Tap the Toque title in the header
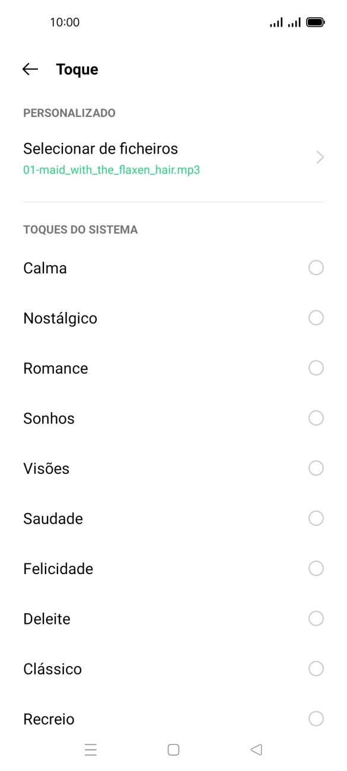347x771 pixels. click(77, 69)
